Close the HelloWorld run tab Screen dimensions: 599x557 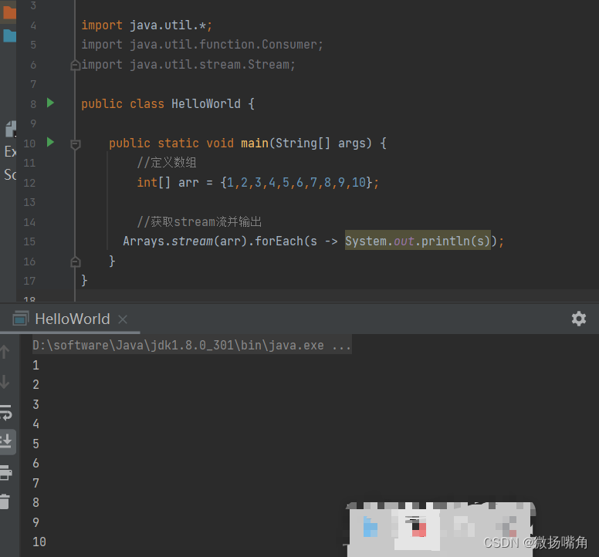click(x=123, y=319)
